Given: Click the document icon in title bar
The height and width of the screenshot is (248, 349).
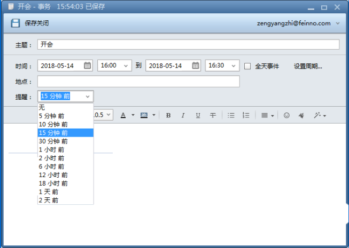Looking at the screenshot, I should [11, 6].
